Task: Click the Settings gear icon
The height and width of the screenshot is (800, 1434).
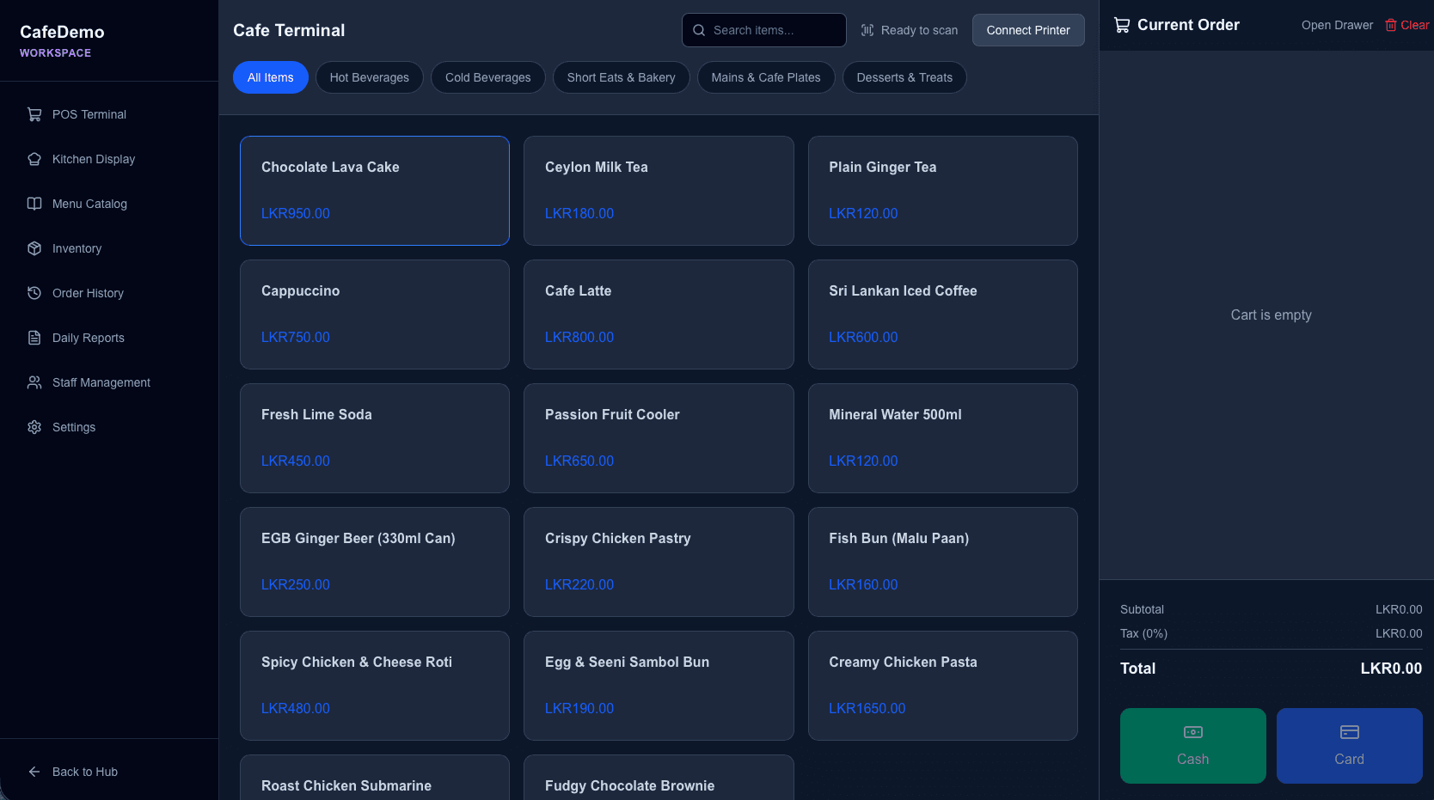Action: [x=34, y=427]
